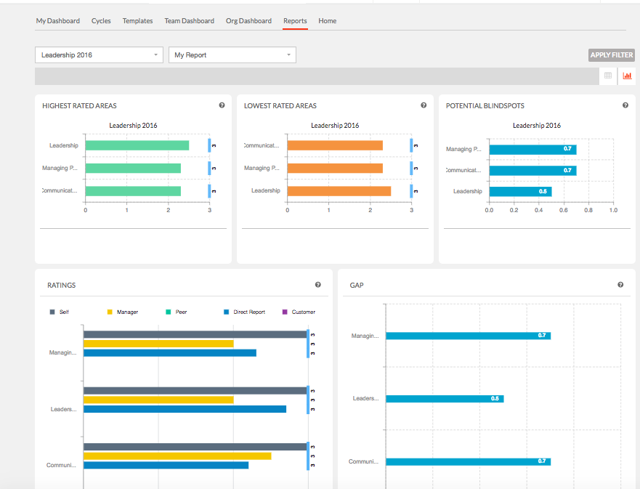The image size is (640, 489).
Task: Open help for Potential Blindspots
Action: [x=625, y=105]
